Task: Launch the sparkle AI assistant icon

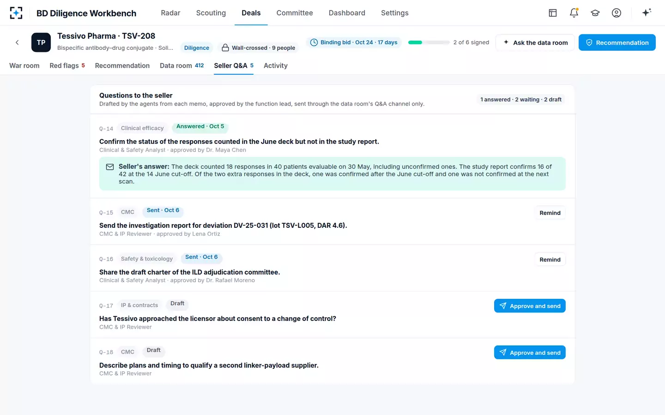Action: click(647, 12)
